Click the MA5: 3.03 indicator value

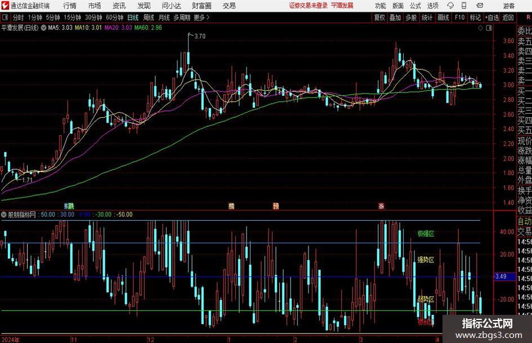[60, 28]
